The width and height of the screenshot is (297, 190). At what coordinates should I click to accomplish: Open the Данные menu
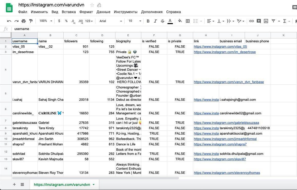point(103,12)
